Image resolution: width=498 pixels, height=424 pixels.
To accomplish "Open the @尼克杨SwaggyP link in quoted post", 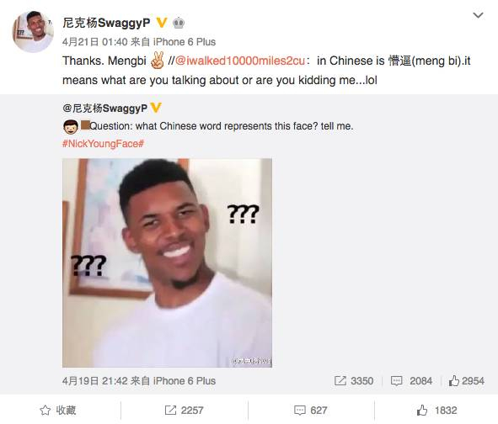I will (105, 109).
